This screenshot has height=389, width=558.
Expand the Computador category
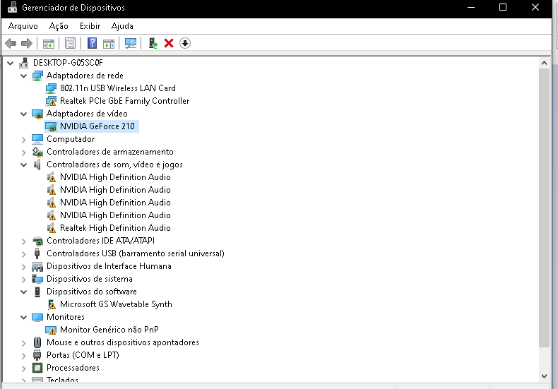tap(24, 140)
